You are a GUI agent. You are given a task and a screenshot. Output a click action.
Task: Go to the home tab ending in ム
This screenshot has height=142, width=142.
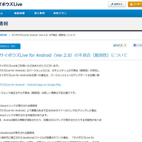pyautogui.click(x=4, y=13)
